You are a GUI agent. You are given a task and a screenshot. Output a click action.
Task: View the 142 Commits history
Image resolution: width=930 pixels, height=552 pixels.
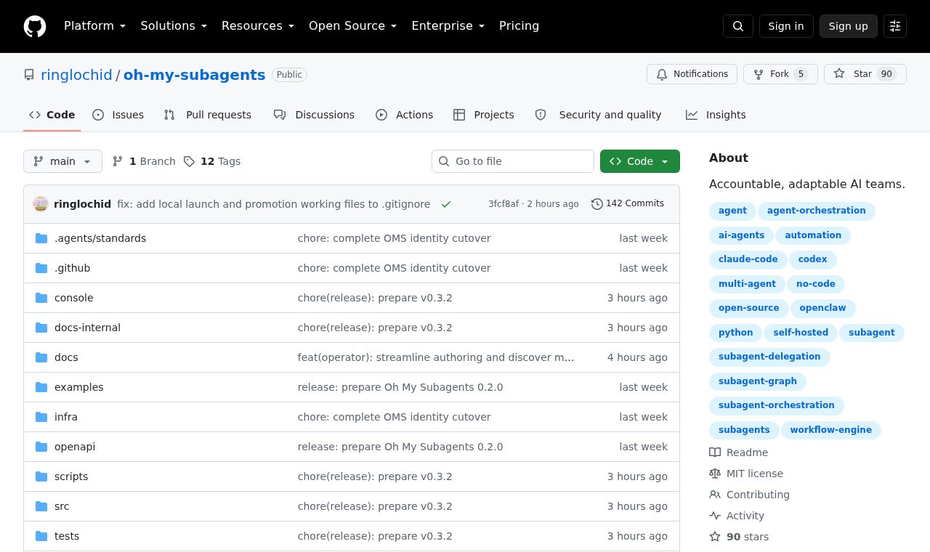pos(628,204)
